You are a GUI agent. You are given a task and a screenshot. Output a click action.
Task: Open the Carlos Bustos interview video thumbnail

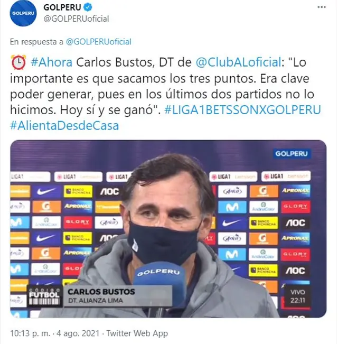tap(168, 229)
